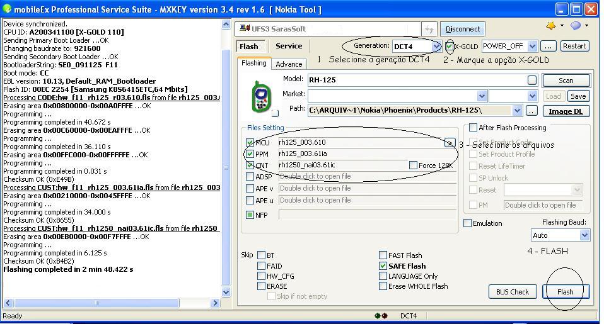Image resolution: width=604 pixels, height=324 pixels.
Task: Click the UFS3 SarasSoft interface icon
Action: point(245,28)
